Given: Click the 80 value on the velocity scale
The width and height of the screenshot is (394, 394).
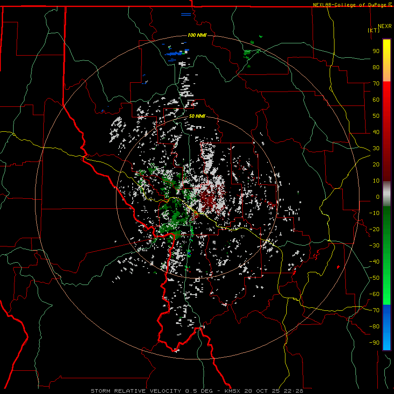Looking at the screenshot, I should (x=376, y=67).
